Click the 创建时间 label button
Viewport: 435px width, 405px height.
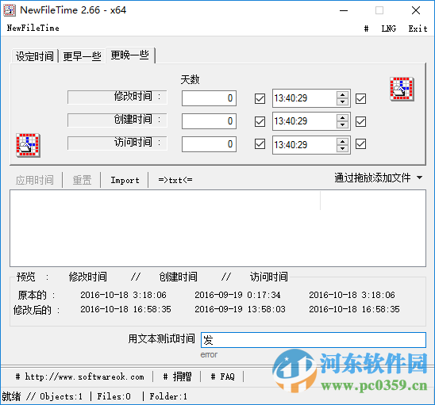[x=117, y=120]
